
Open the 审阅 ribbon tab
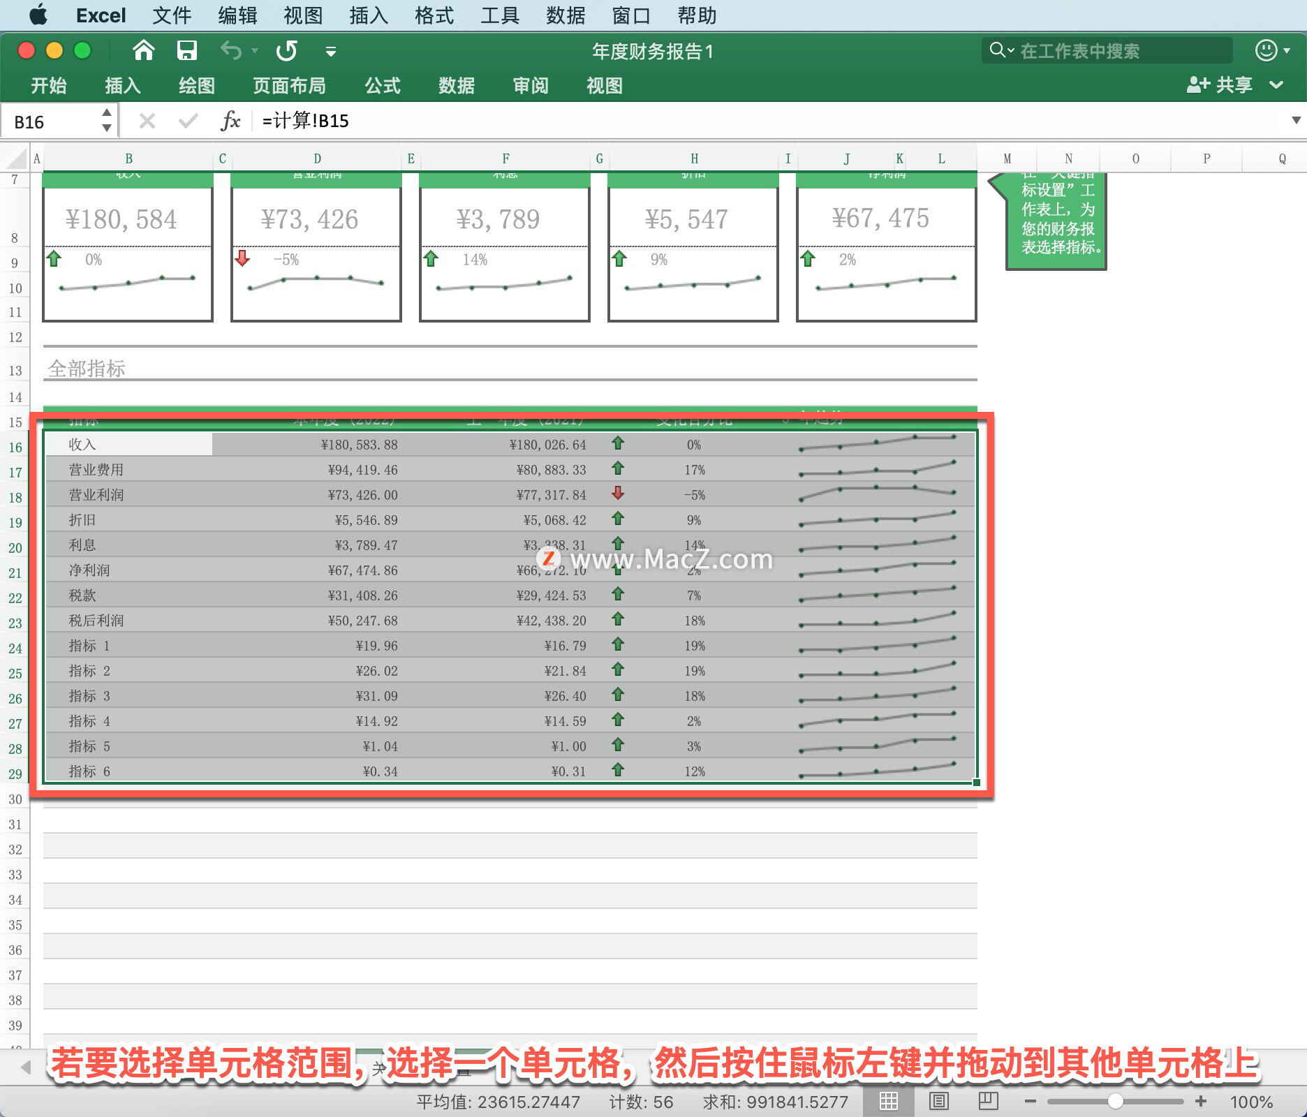click(x=531, y=85)
